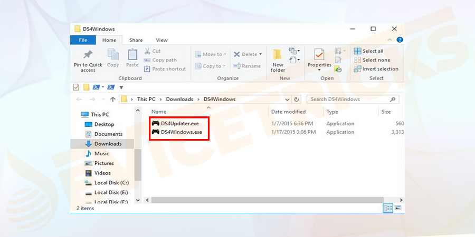Click the folder icon in address bar
The width and height of the screenshot is (475, 237).
tap(123, 99)
